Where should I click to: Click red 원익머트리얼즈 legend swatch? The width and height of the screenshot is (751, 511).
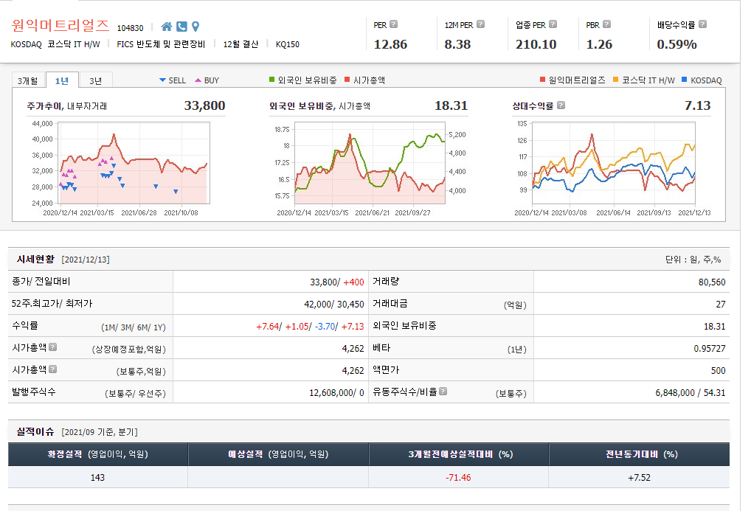(x=542, y=80)
